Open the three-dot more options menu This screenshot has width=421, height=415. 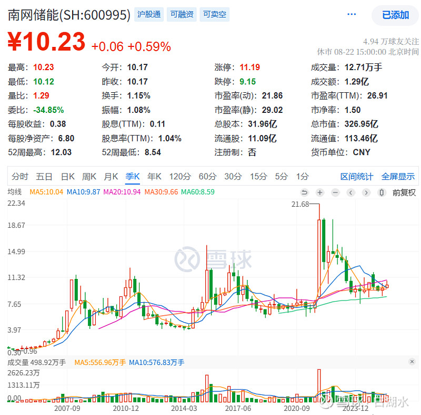(x=352, y=14)
